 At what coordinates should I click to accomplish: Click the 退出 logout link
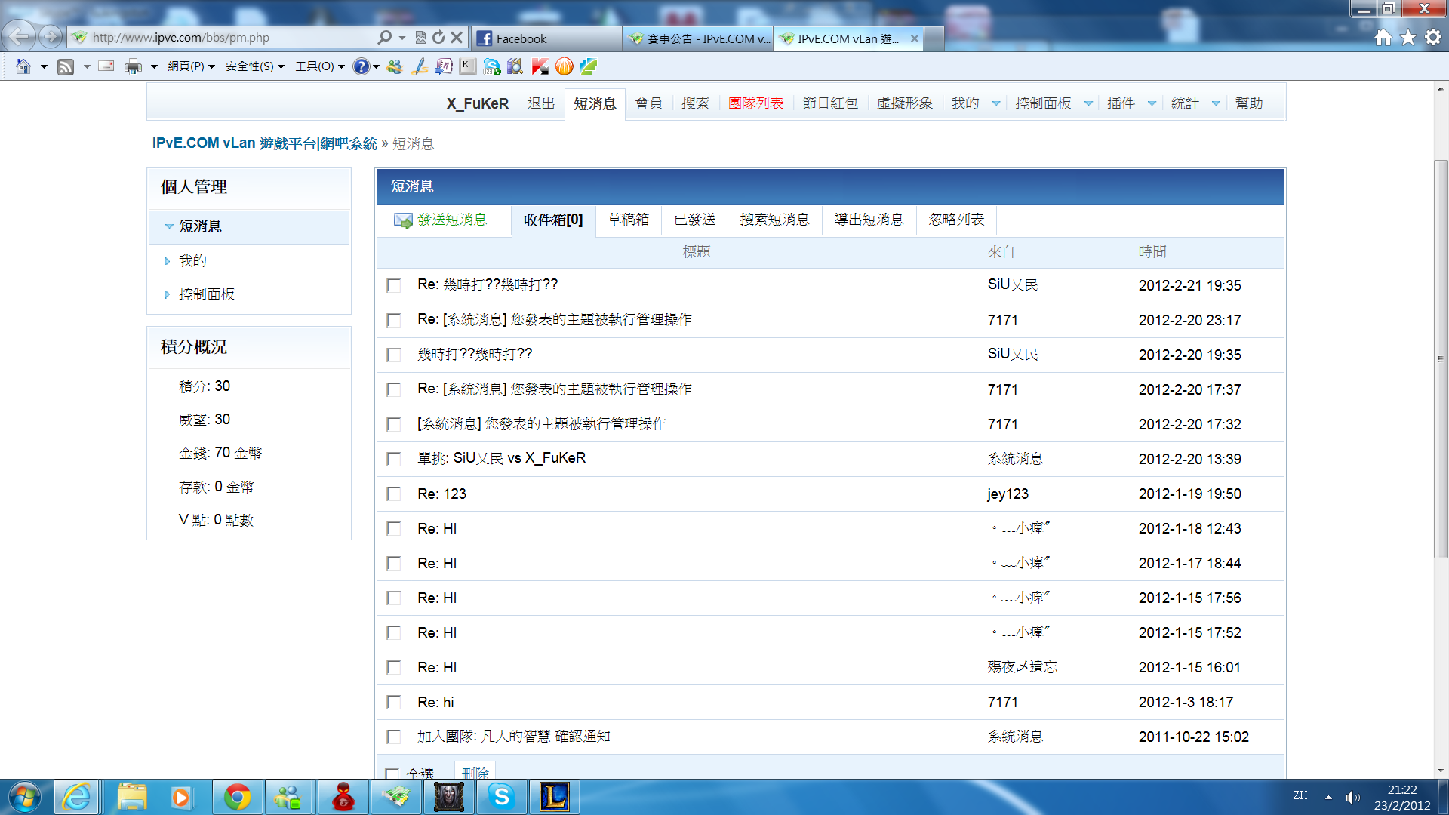point(540,103)
